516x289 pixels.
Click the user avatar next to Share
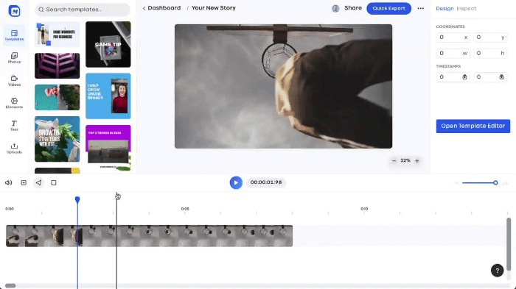(335, 9)
